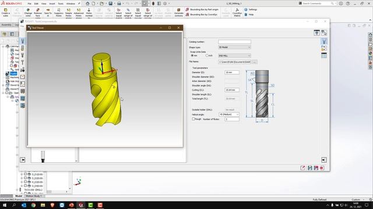
Task: Open the Edit menu
Action: pyautogui.click(x=36, y=3)
